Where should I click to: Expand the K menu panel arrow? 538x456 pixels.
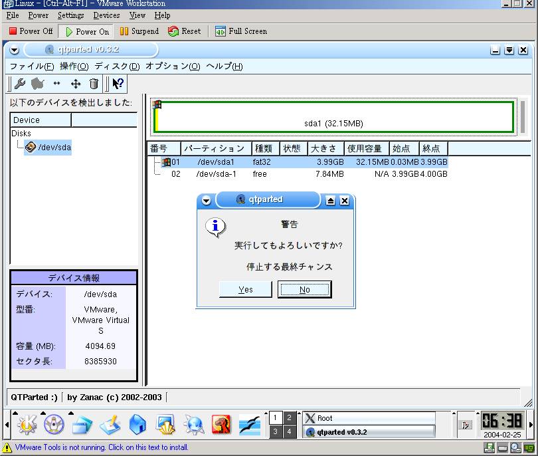[x=15, y=413]
